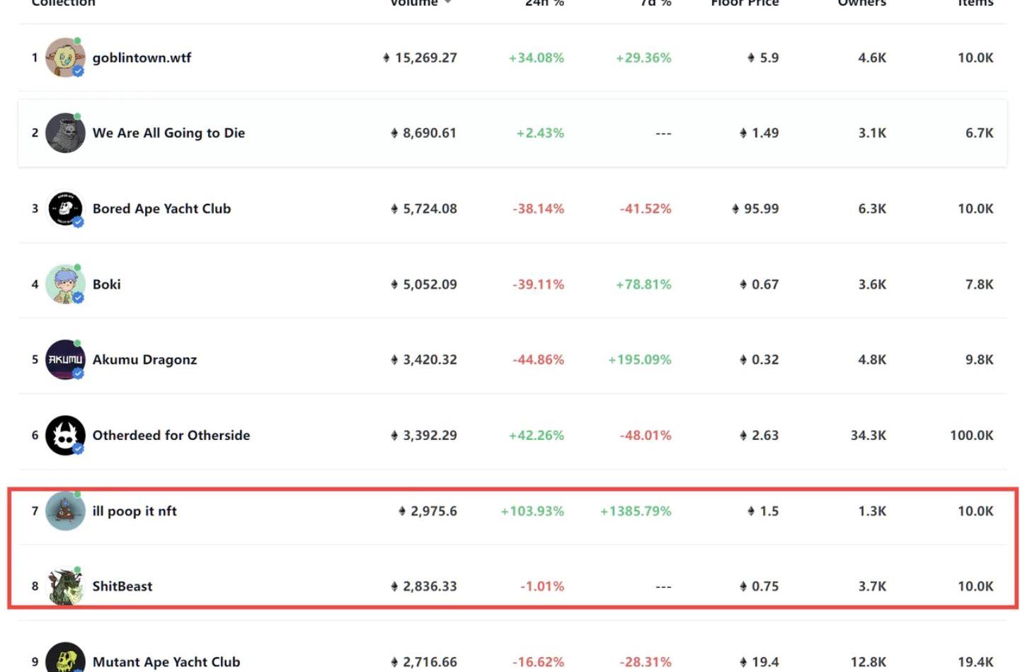Open the Boki collection avatar

coord(65,284)
